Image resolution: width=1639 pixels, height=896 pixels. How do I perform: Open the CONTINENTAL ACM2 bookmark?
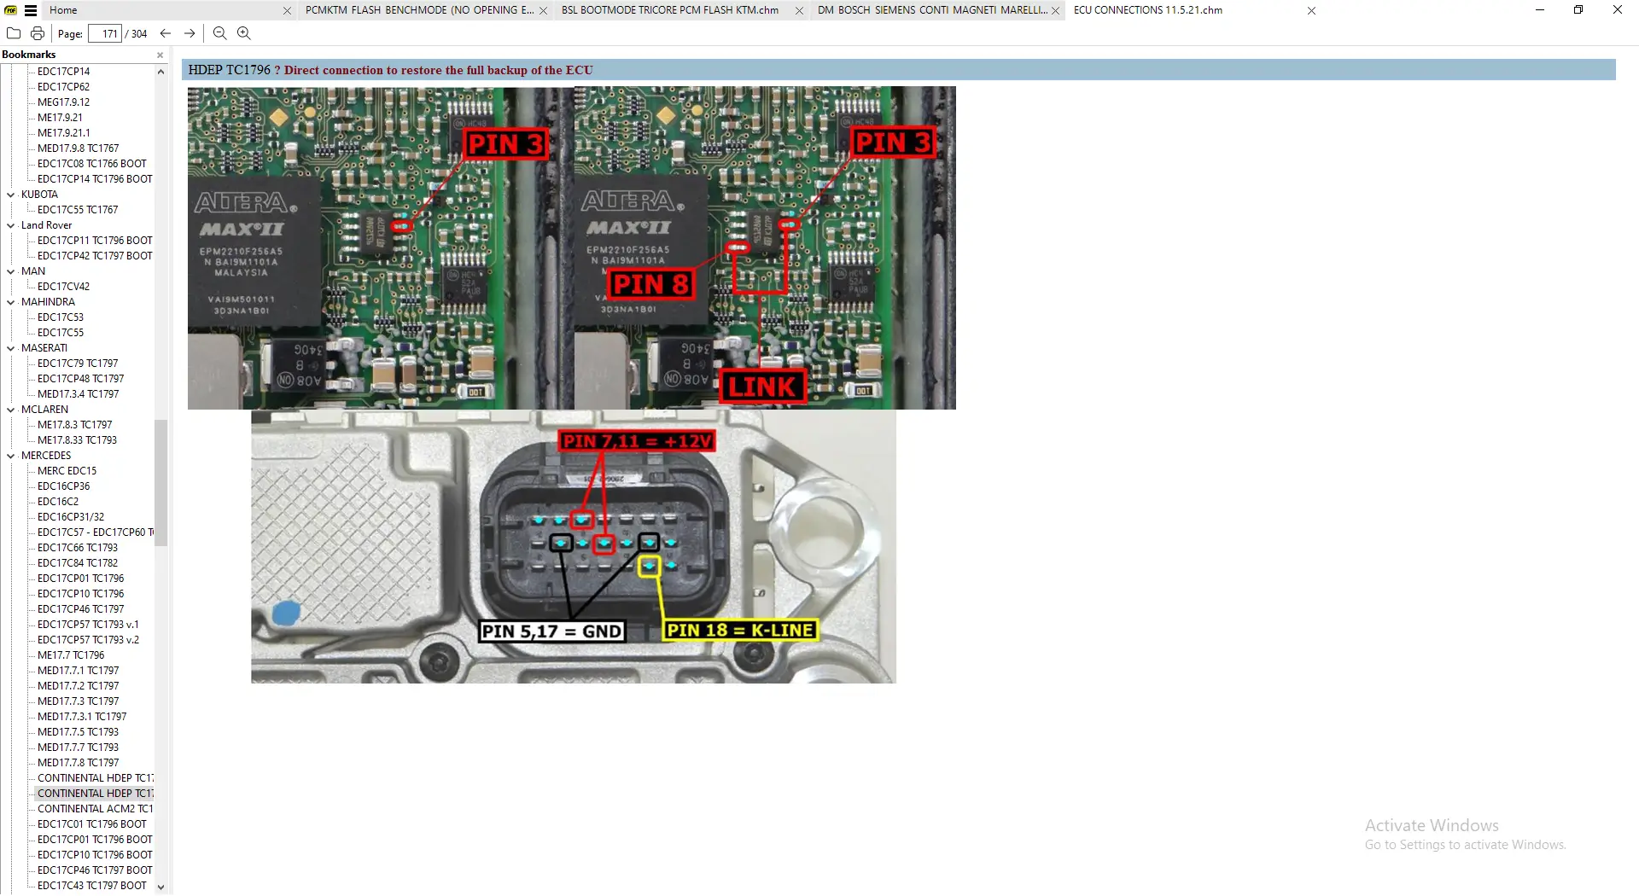pyautogui.click(x=95, y=809)
